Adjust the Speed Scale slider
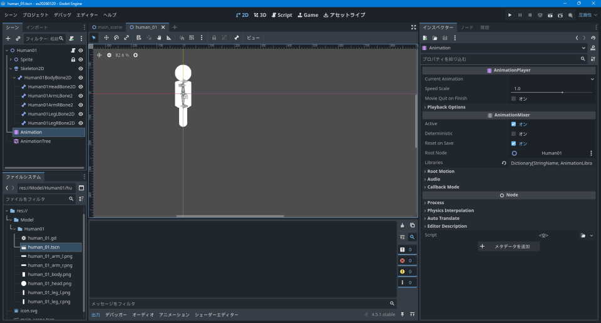Screen dimensions: 601x323 click(562, 92)
